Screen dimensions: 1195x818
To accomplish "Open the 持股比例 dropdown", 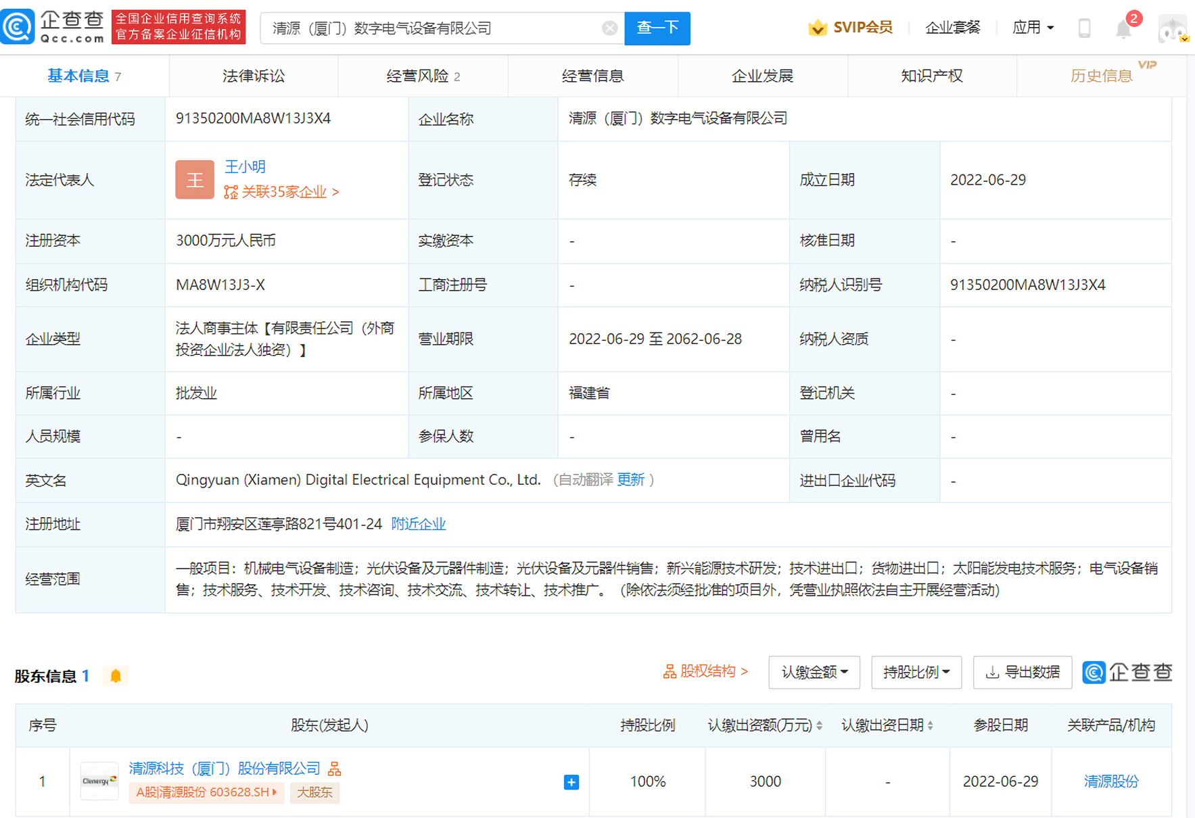I will tap(916, 672).
